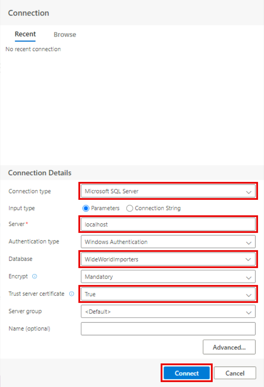Click the Server input field
The image size is (264, 387).
coord(168,224)
